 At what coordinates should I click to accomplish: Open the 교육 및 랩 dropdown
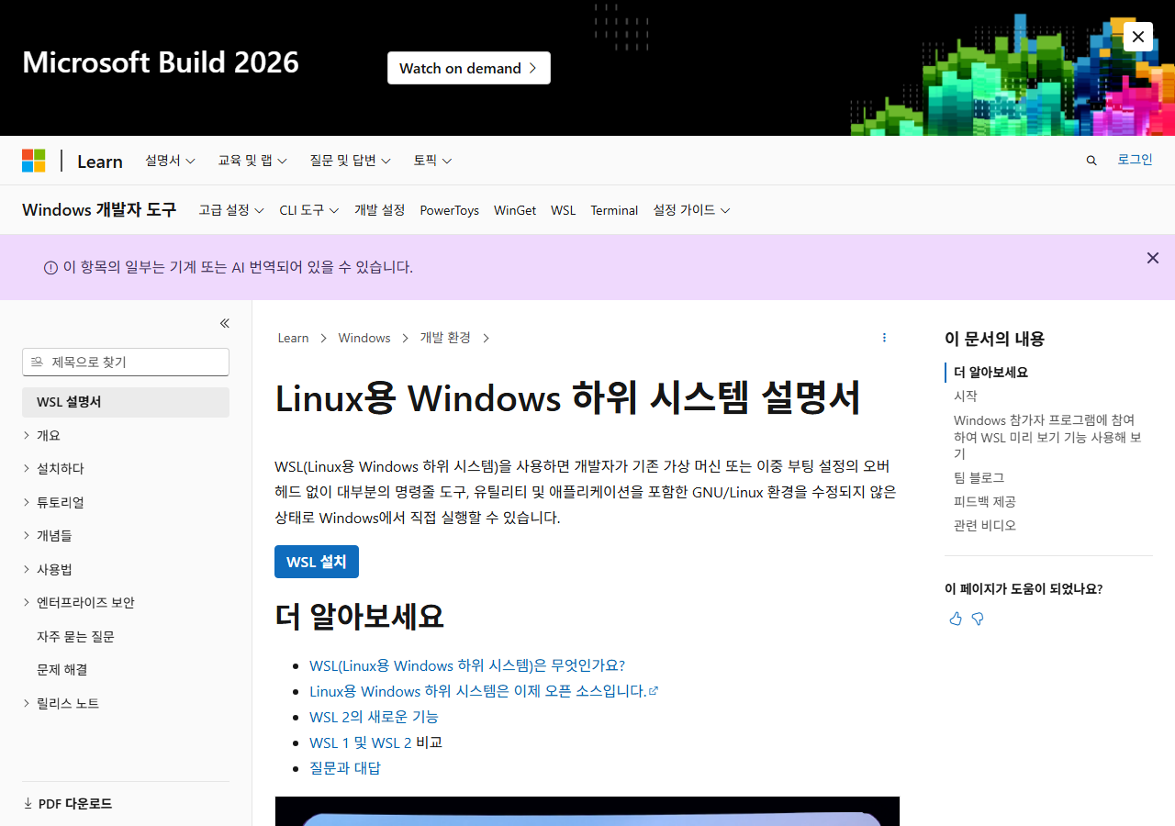point(252,161)
